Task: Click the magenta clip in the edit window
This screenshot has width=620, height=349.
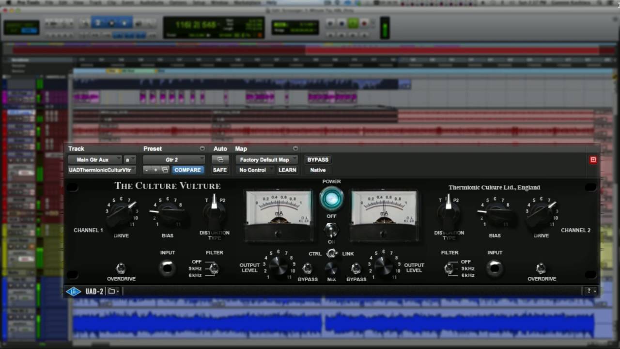Action: (332, 97)
